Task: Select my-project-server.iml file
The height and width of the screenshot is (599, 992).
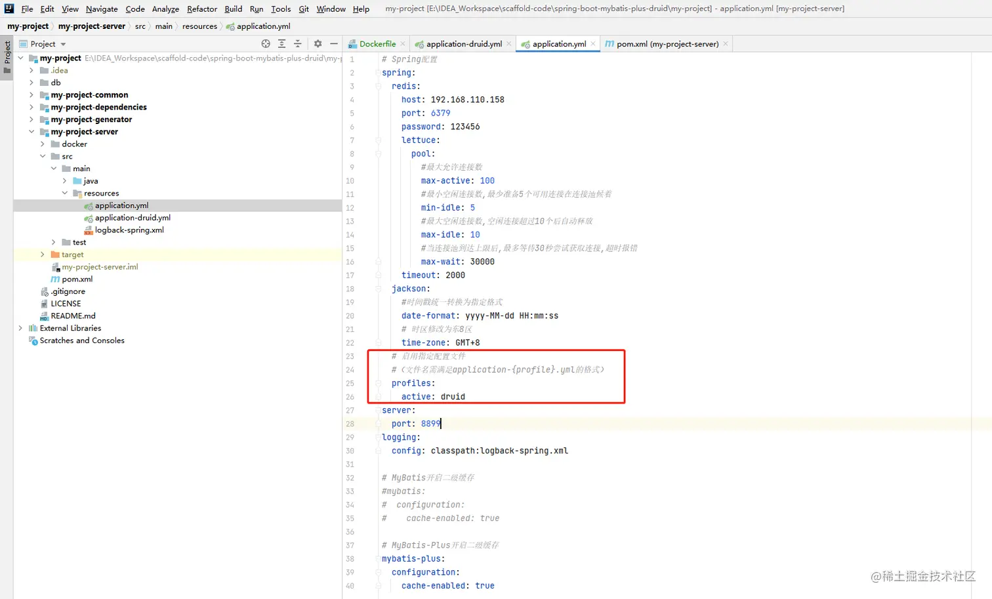Action: 100,267
